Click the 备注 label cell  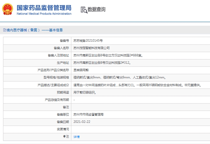click(37, 107)
